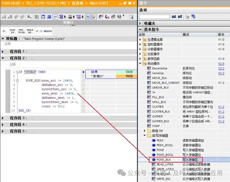Click the orange TRUE value cell for 方法2

click(x=126, y=76)
